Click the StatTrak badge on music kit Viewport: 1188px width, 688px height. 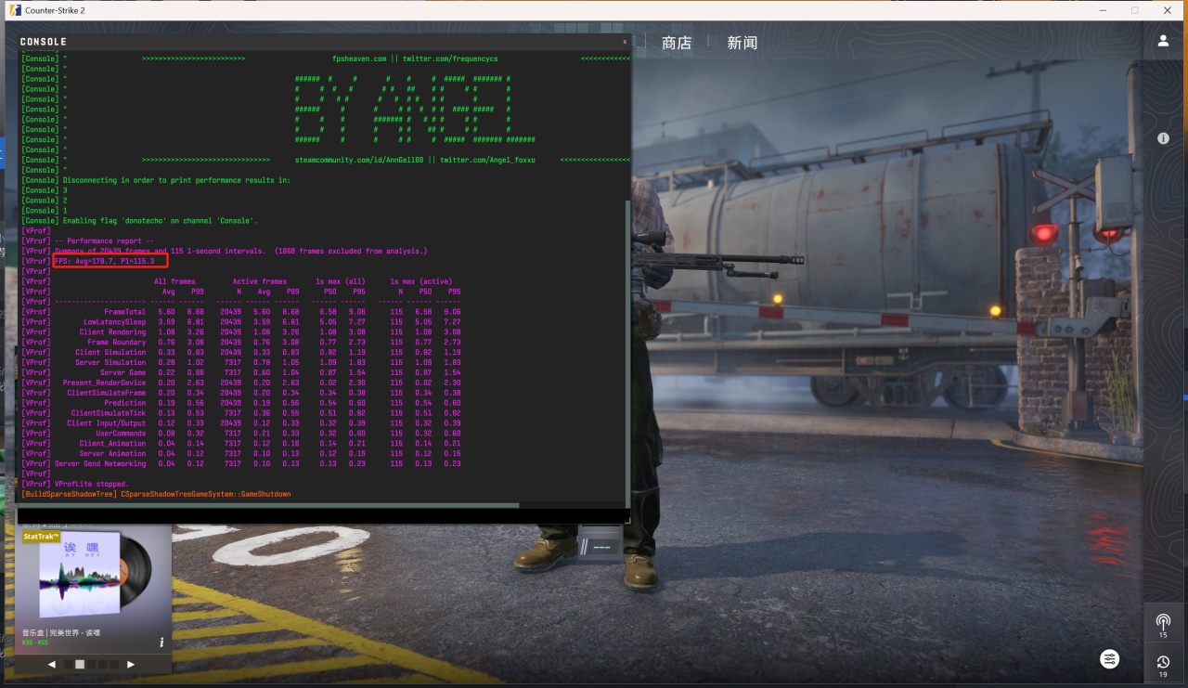[41, 537]
